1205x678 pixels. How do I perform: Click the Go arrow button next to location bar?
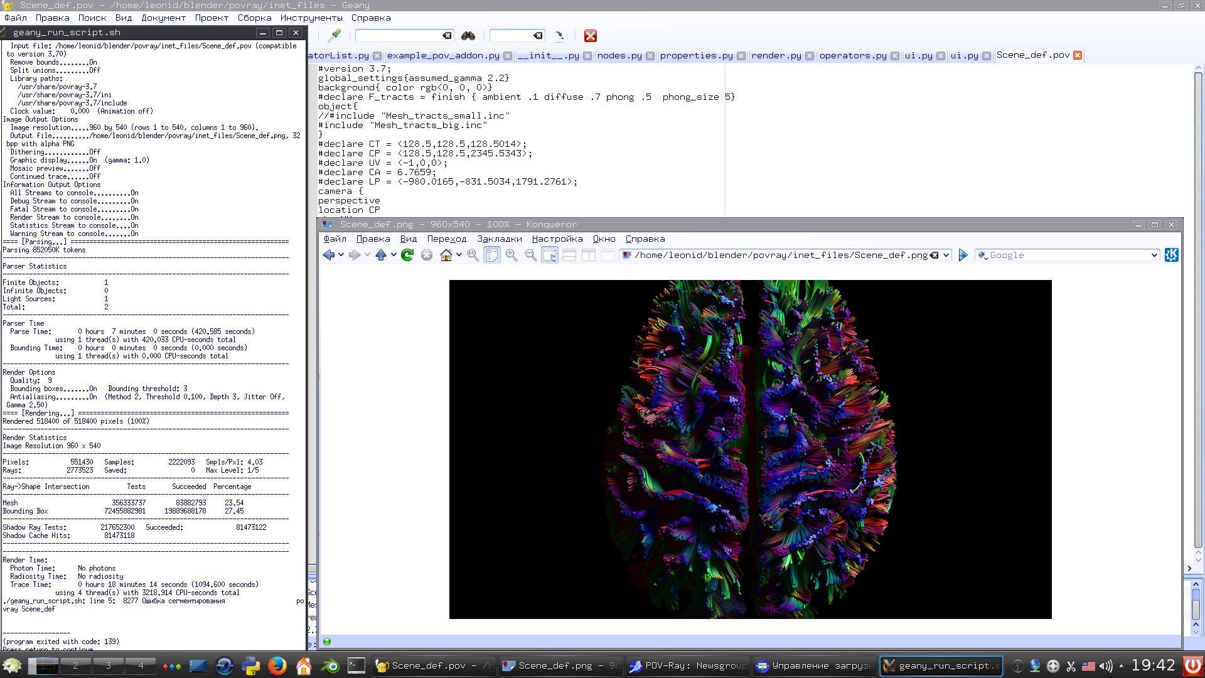point(963,255)
